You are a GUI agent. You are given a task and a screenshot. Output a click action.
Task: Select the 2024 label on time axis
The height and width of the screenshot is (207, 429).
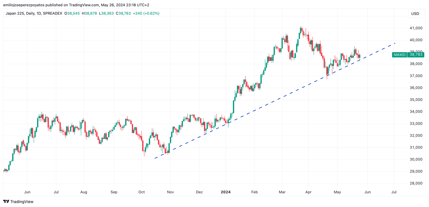click(226, 192)
